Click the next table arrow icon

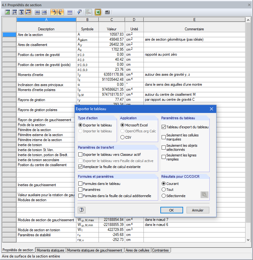click(x=45, y=12)
